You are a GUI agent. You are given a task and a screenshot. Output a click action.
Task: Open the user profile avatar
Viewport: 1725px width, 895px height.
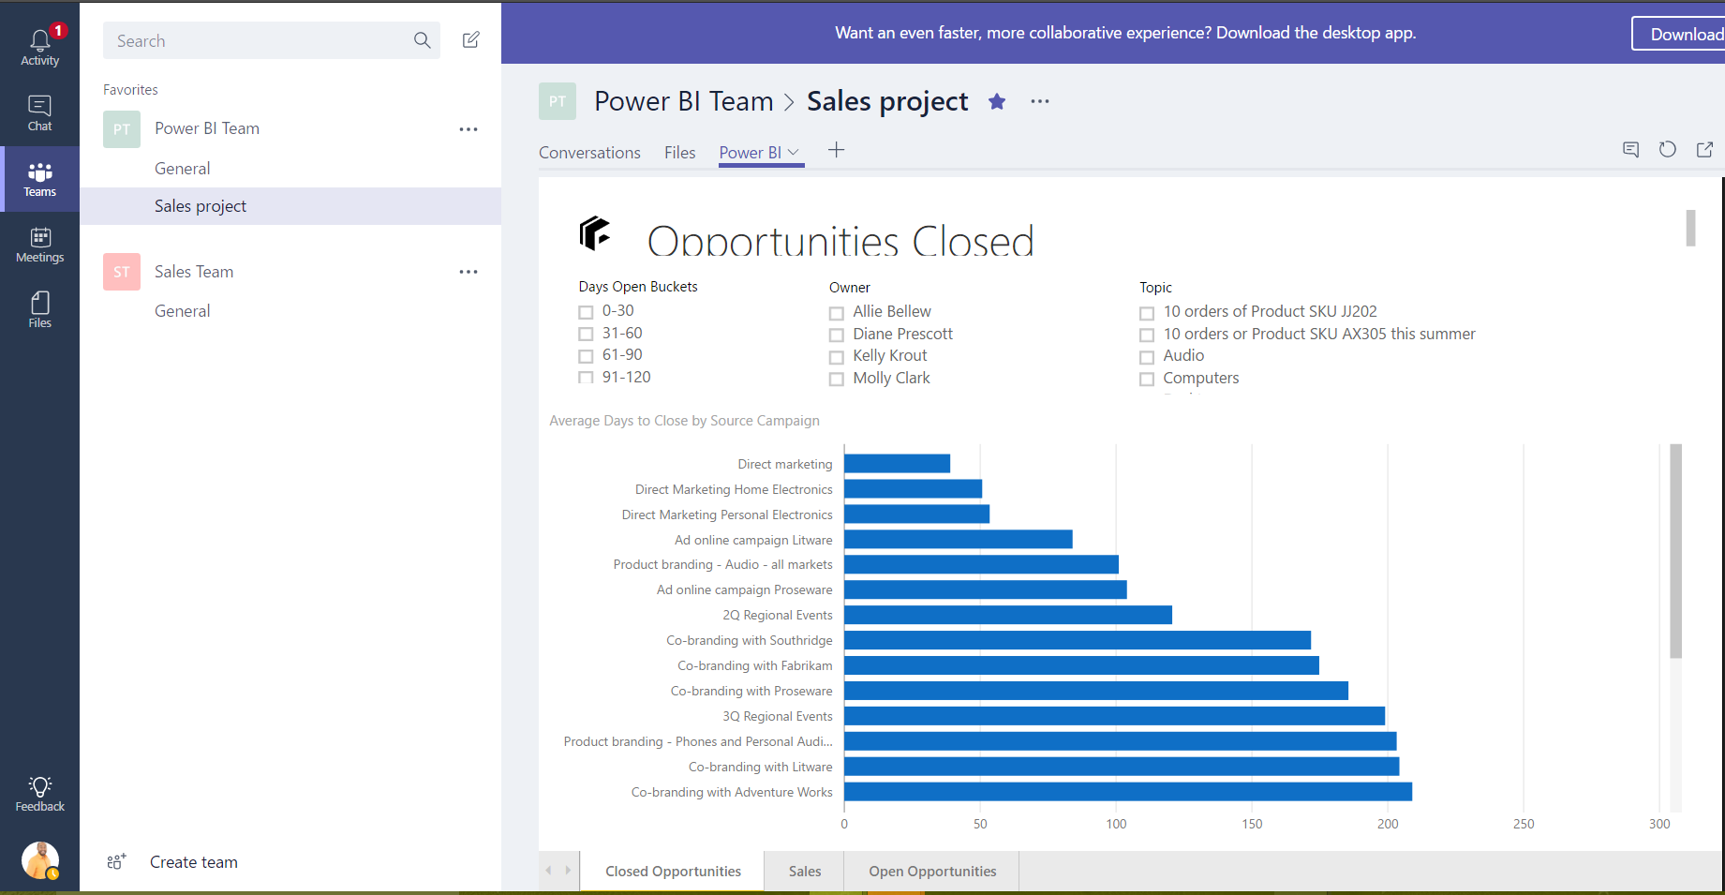point(40,859)
